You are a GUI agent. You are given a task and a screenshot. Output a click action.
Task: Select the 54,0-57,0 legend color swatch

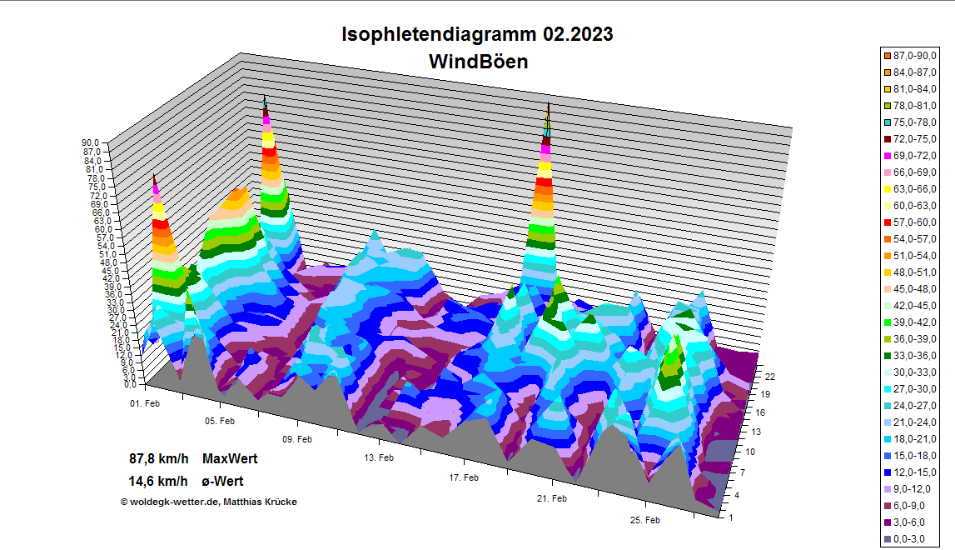pyautogui.click(x=888, y=239)
